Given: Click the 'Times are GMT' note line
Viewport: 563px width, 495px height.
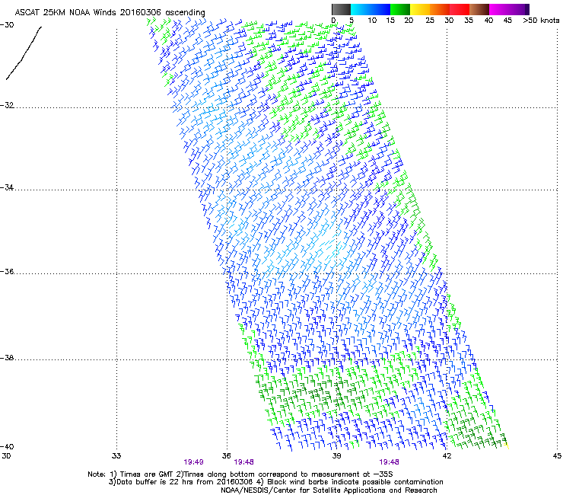Looking at the screenshot, I should coord(240,474).
